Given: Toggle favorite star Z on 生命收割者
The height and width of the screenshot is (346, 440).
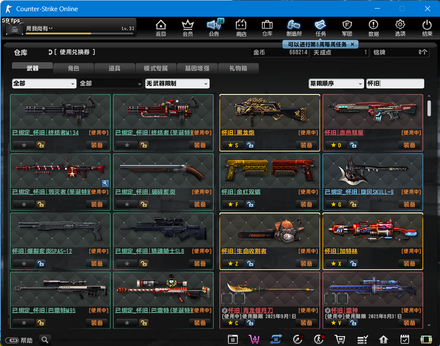Looking at the screenshot, I should click(x=233, y=264).
